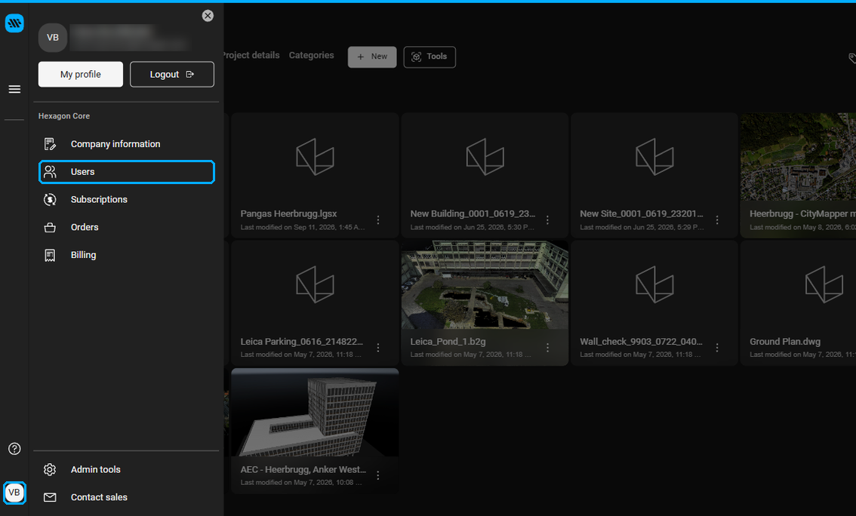Open options menu for New Site_0001 card

coord(717,220)
